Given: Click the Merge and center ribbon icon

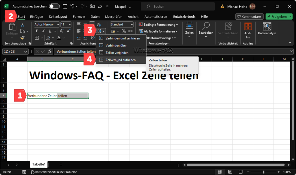Looking at the screenshot, I should [x=99, y=31].
